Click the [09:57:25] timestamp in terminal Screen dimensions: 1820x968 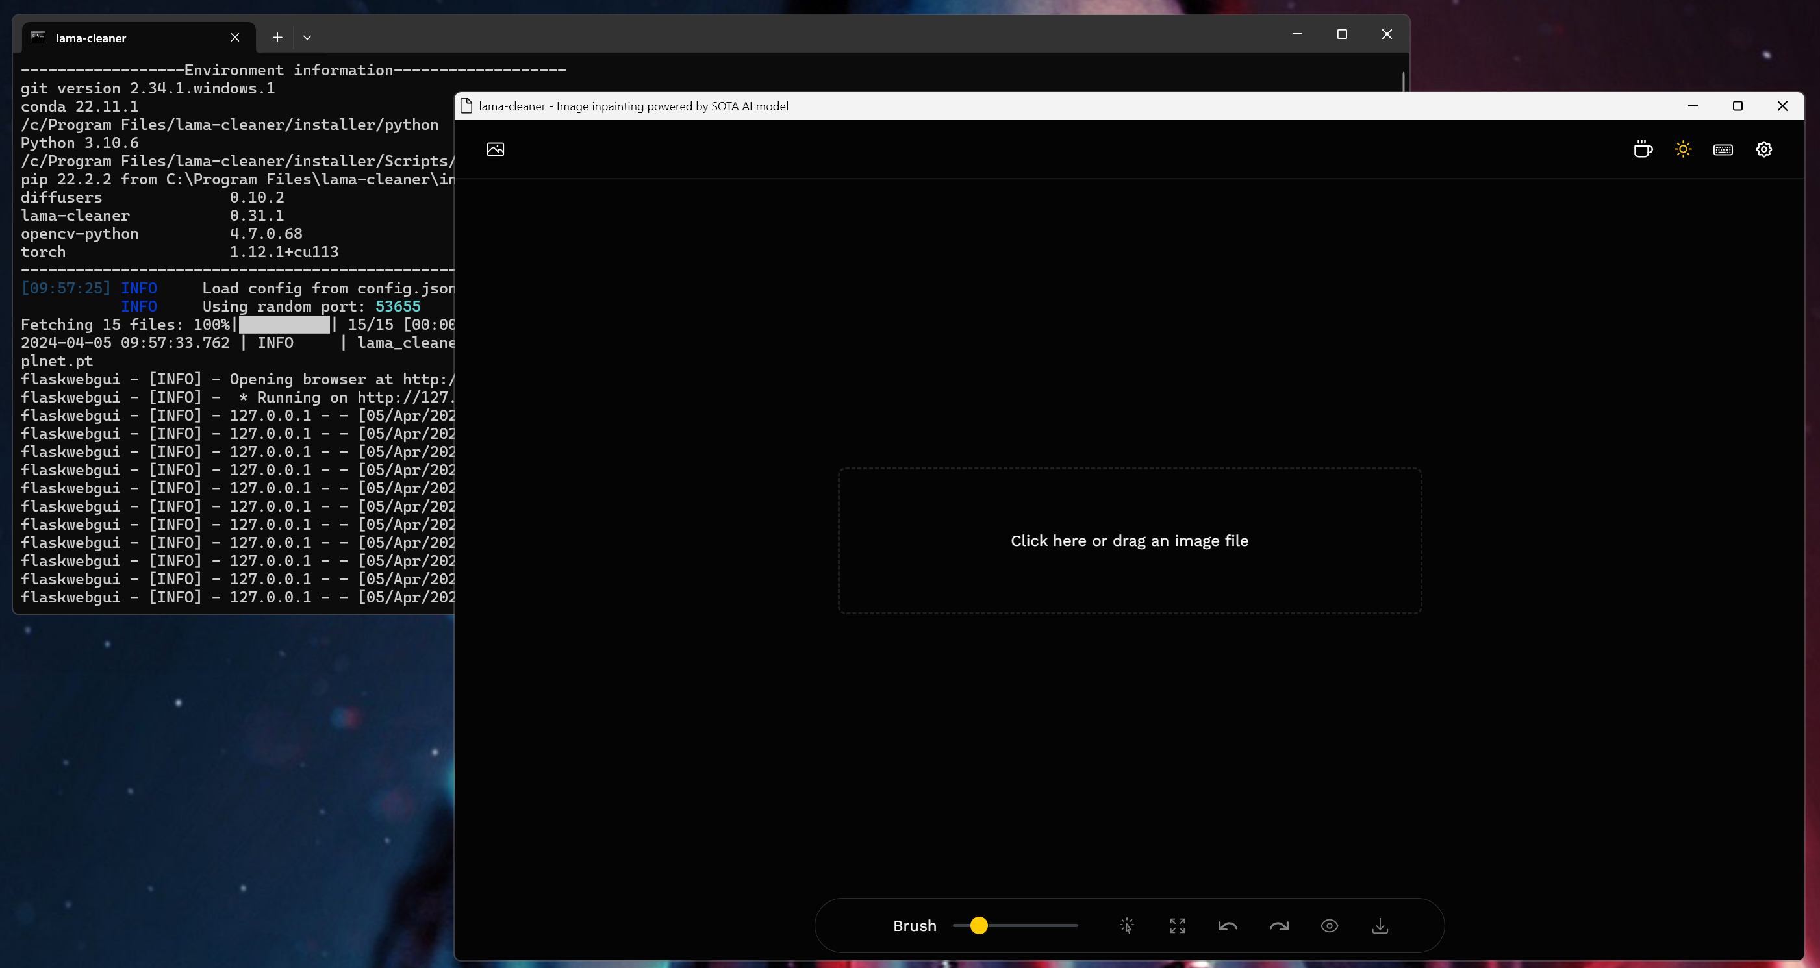coord(66,288)
